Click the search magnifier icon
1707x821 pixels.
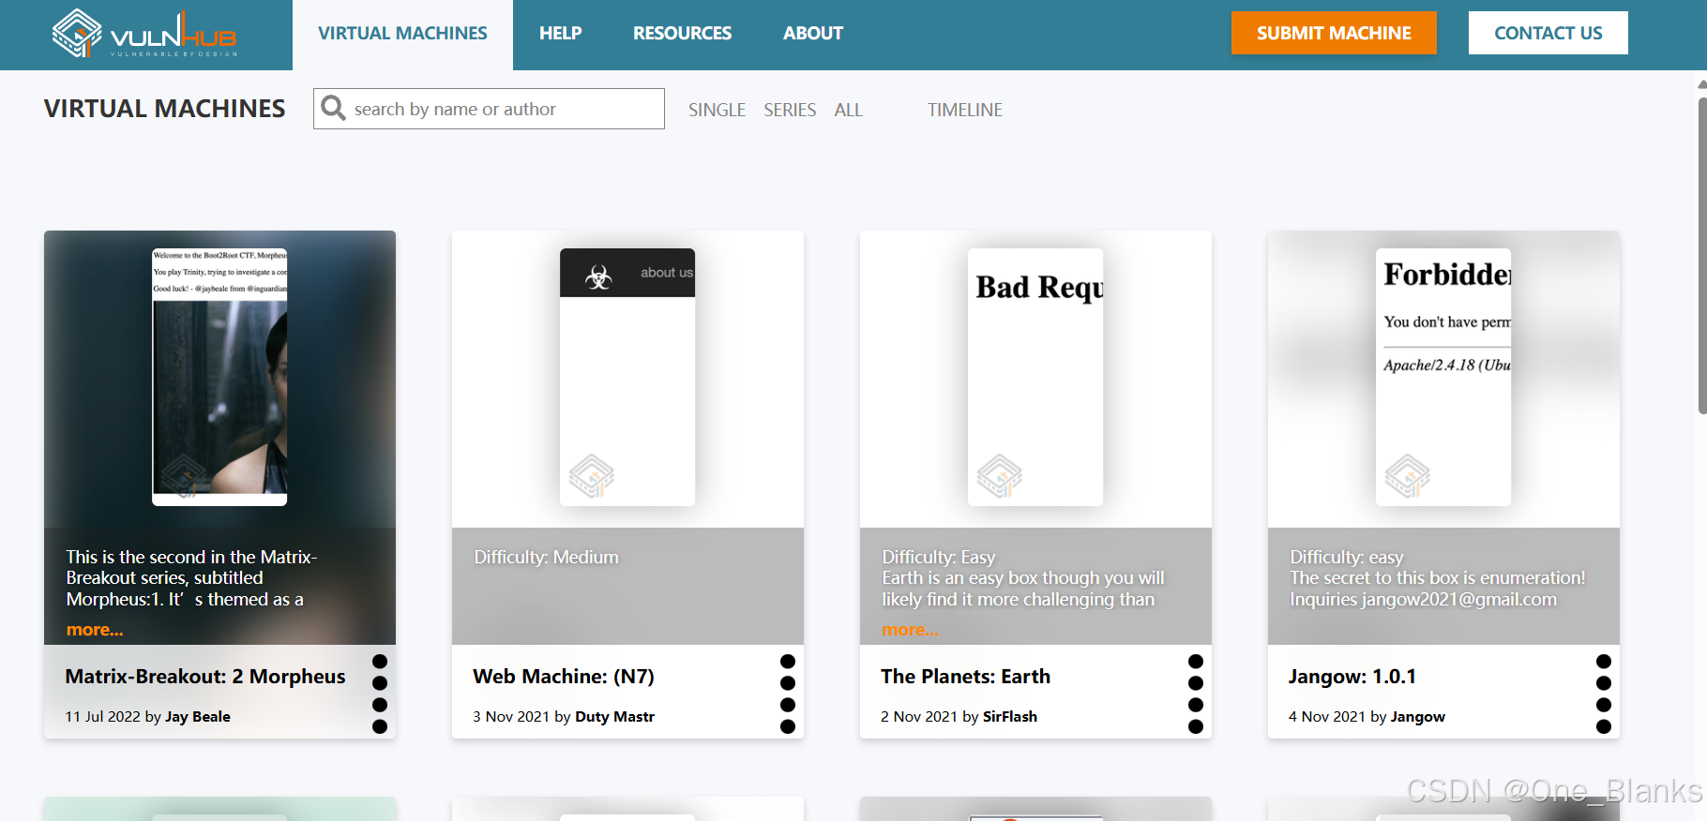tap(333, 109)
